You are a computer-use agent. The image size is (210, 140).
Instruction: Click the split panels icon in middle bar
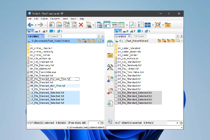pyautogui.click(x=110, y=43)
